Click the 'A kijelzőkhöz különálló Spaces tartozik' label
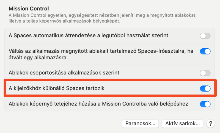The width and height of the screenshot is (220, 133). pyautogui.click(x=57, y=88)
